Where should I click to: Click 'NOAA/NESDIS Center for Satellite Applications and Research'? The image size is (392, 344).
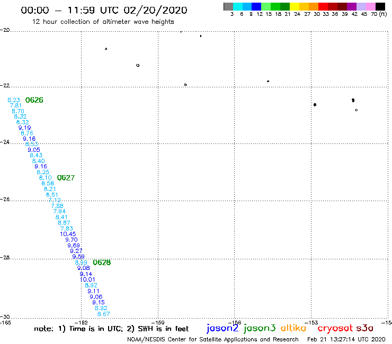[x=213, y=339]
